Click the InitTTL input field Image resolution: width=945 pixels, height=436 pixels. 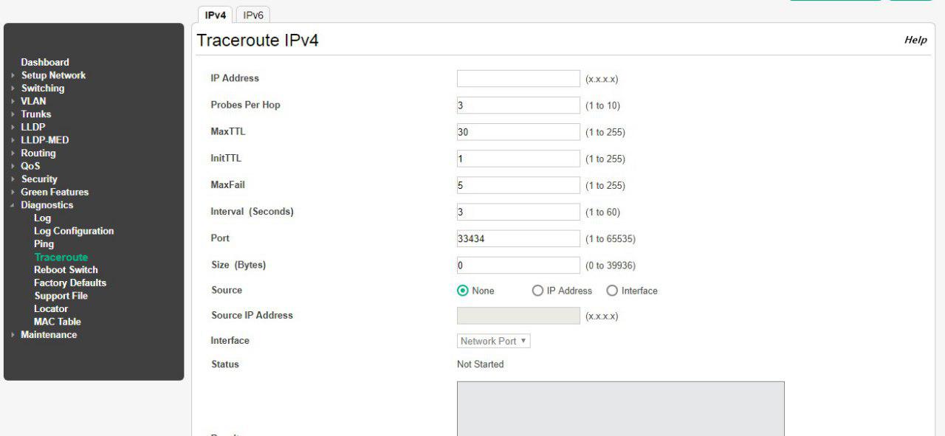click(x=518, y=159)
